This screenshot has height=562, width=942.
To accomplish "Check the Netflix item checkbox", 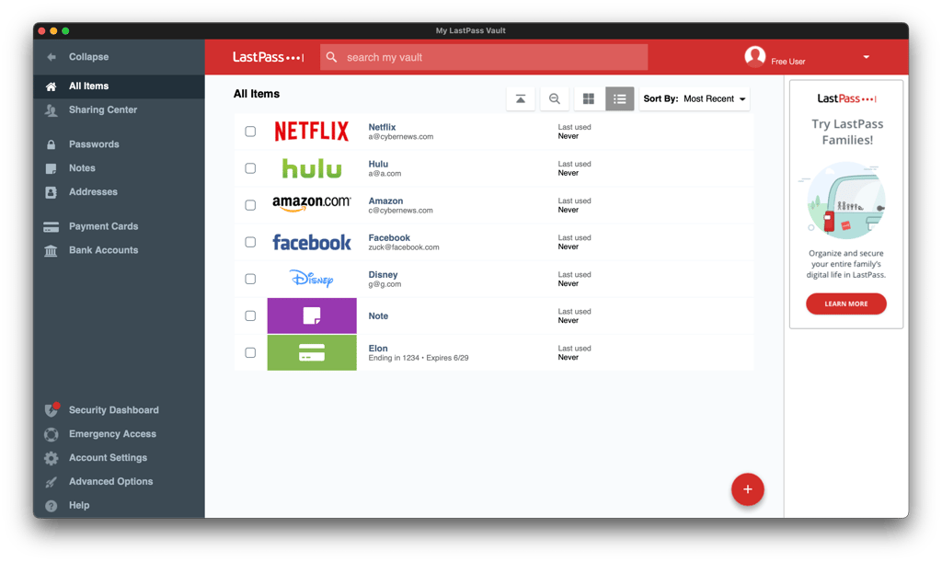I will [250, 132].
